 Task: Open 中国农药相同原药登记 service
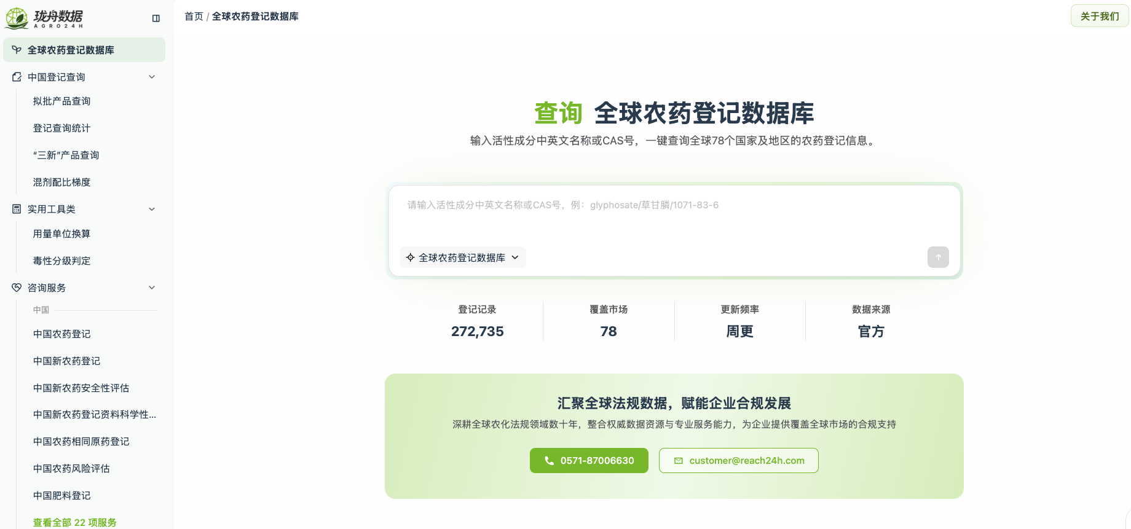coord(81,442)
